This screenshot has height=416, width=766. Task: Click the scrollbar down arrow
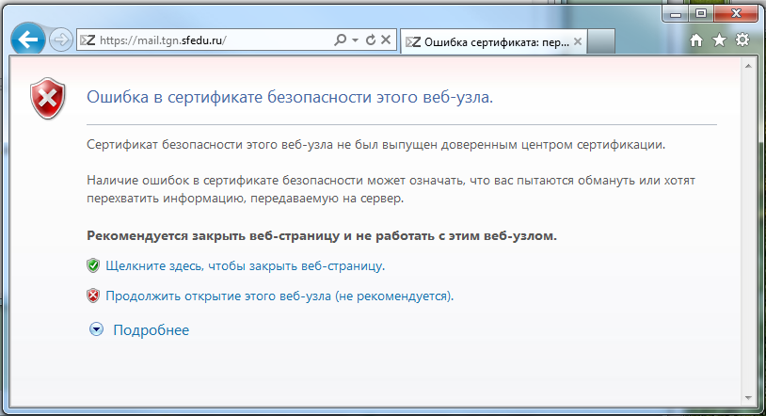[x=748, y=398]
